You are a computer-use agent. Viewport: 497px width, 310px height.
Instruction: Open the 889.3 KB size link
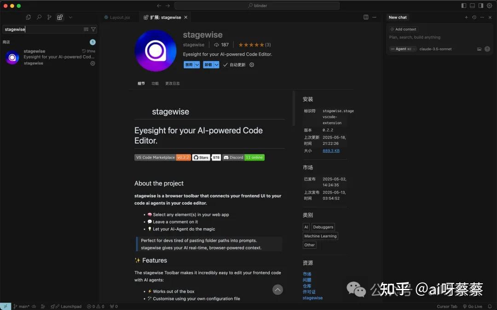click(x=331, y=150)
